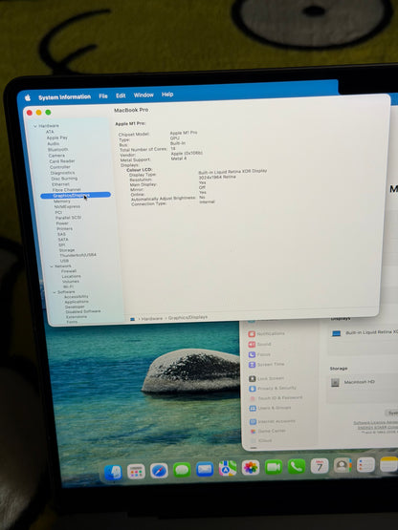The image size is (398, 530).
Task: Open the Apple menu in the menu bar
Action: click(x=28, y=97)
